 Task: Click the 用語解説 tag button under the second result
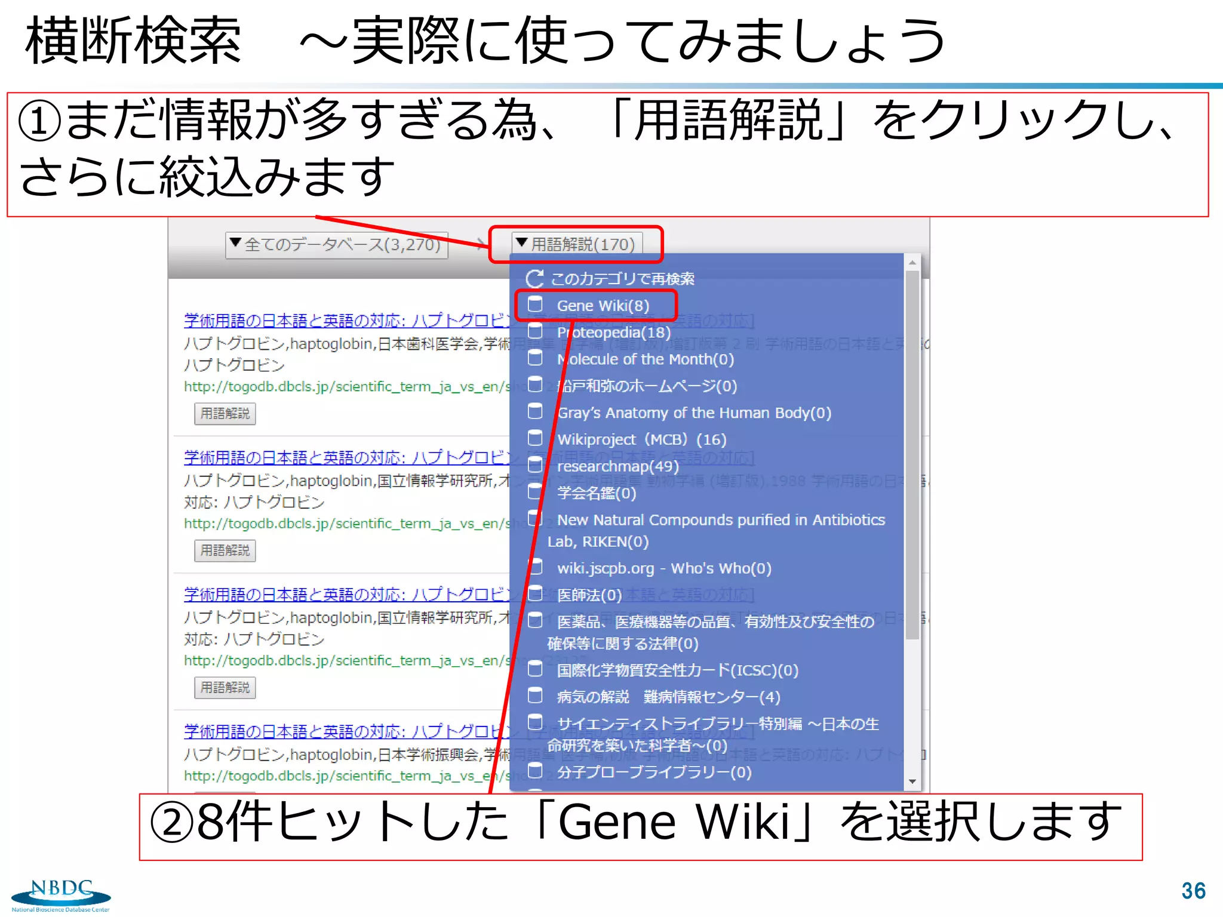click(x=225, y=550)
